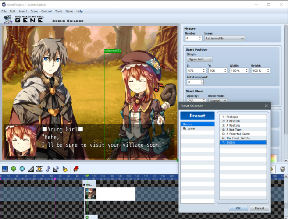
Task: Select the Basics preset category
Action: (x=197, y=124)
